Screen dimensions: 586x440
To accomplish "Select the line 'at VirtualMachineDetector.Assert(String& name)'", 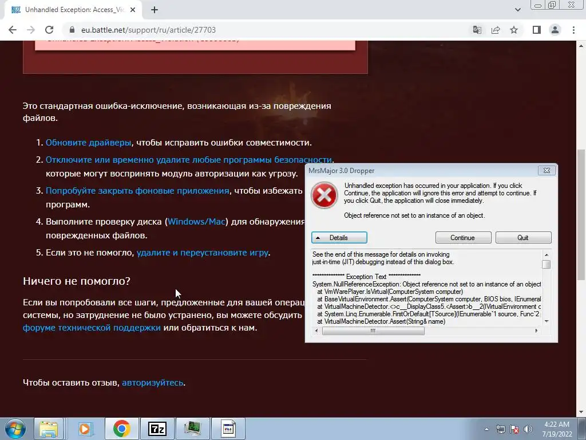I will coord(381,321).
